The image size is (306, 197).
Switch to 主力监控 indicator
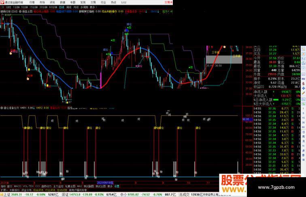tap(58, 186)
